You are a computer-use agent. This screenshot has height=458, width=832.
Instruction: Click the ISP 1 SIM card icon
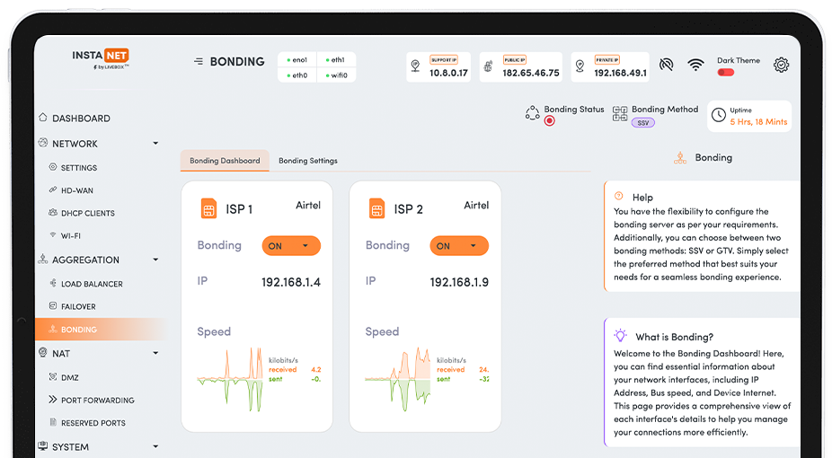208,209
